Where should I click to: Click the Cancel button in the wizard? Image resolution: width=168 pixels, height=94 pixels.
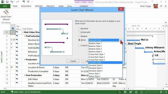(73, 61)
